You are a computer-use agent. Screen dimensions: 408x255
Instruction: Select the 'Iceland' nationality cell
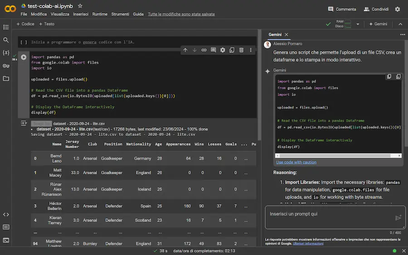144,189
